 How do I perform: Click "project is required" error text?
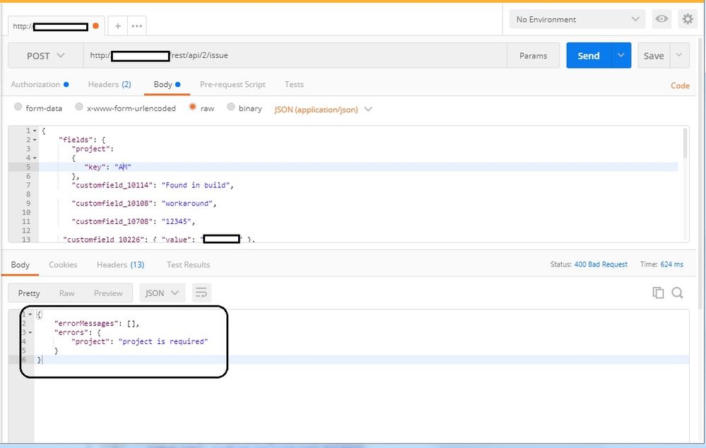pos(163,341)
